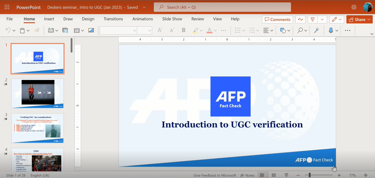
Task: Click the zoom slider handle
Action: 310,175
